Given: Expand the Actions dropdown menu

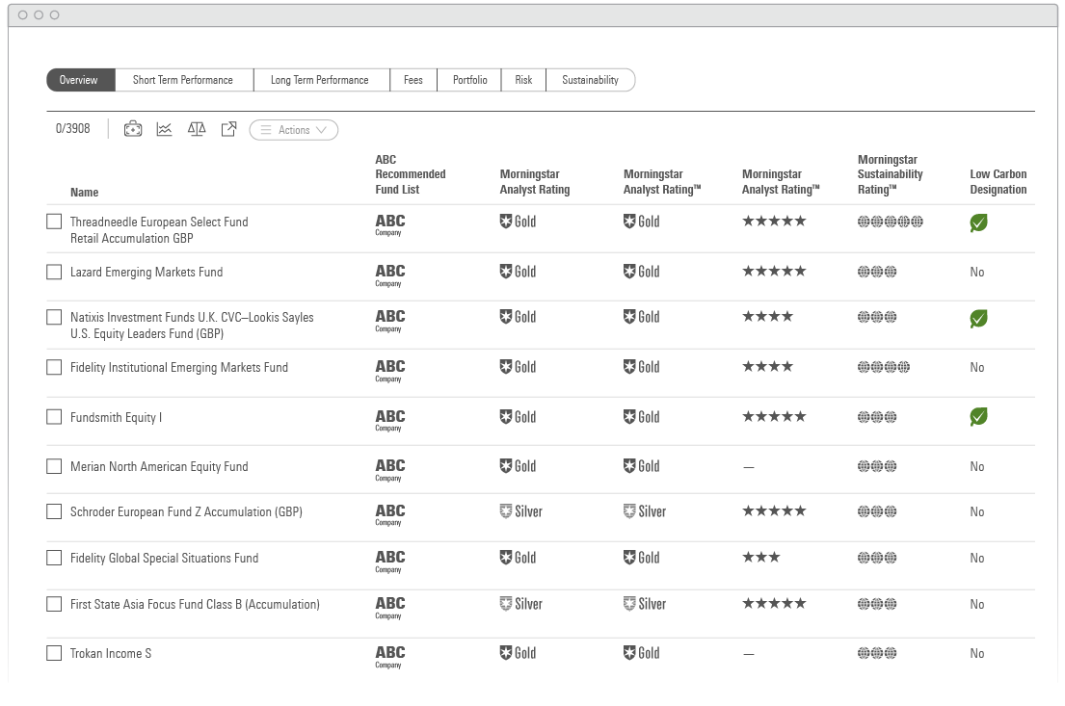Looking at the screenshot, I should pyautogui.click(x=294, y=130).
